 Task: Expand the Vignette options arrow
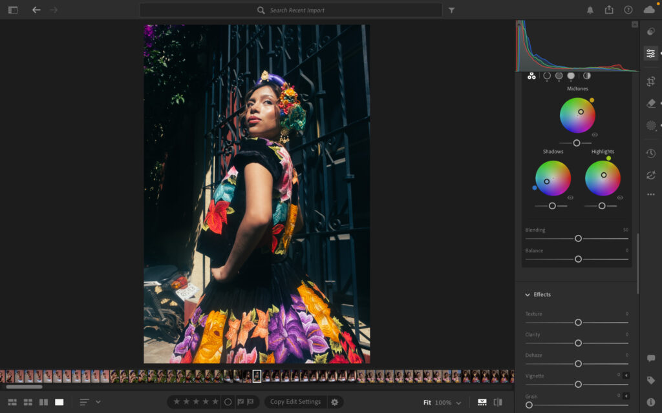[626, 376]
